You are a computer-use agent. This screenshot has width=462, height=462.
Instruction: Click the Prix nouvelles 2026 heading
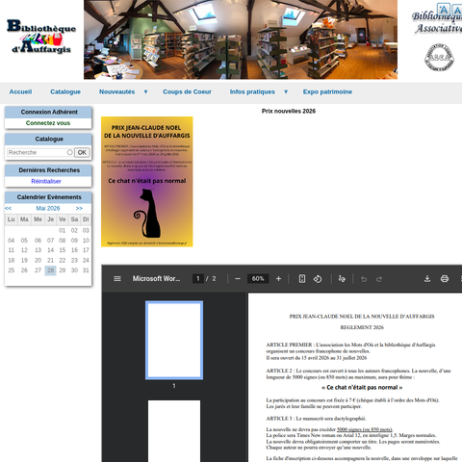289,111
